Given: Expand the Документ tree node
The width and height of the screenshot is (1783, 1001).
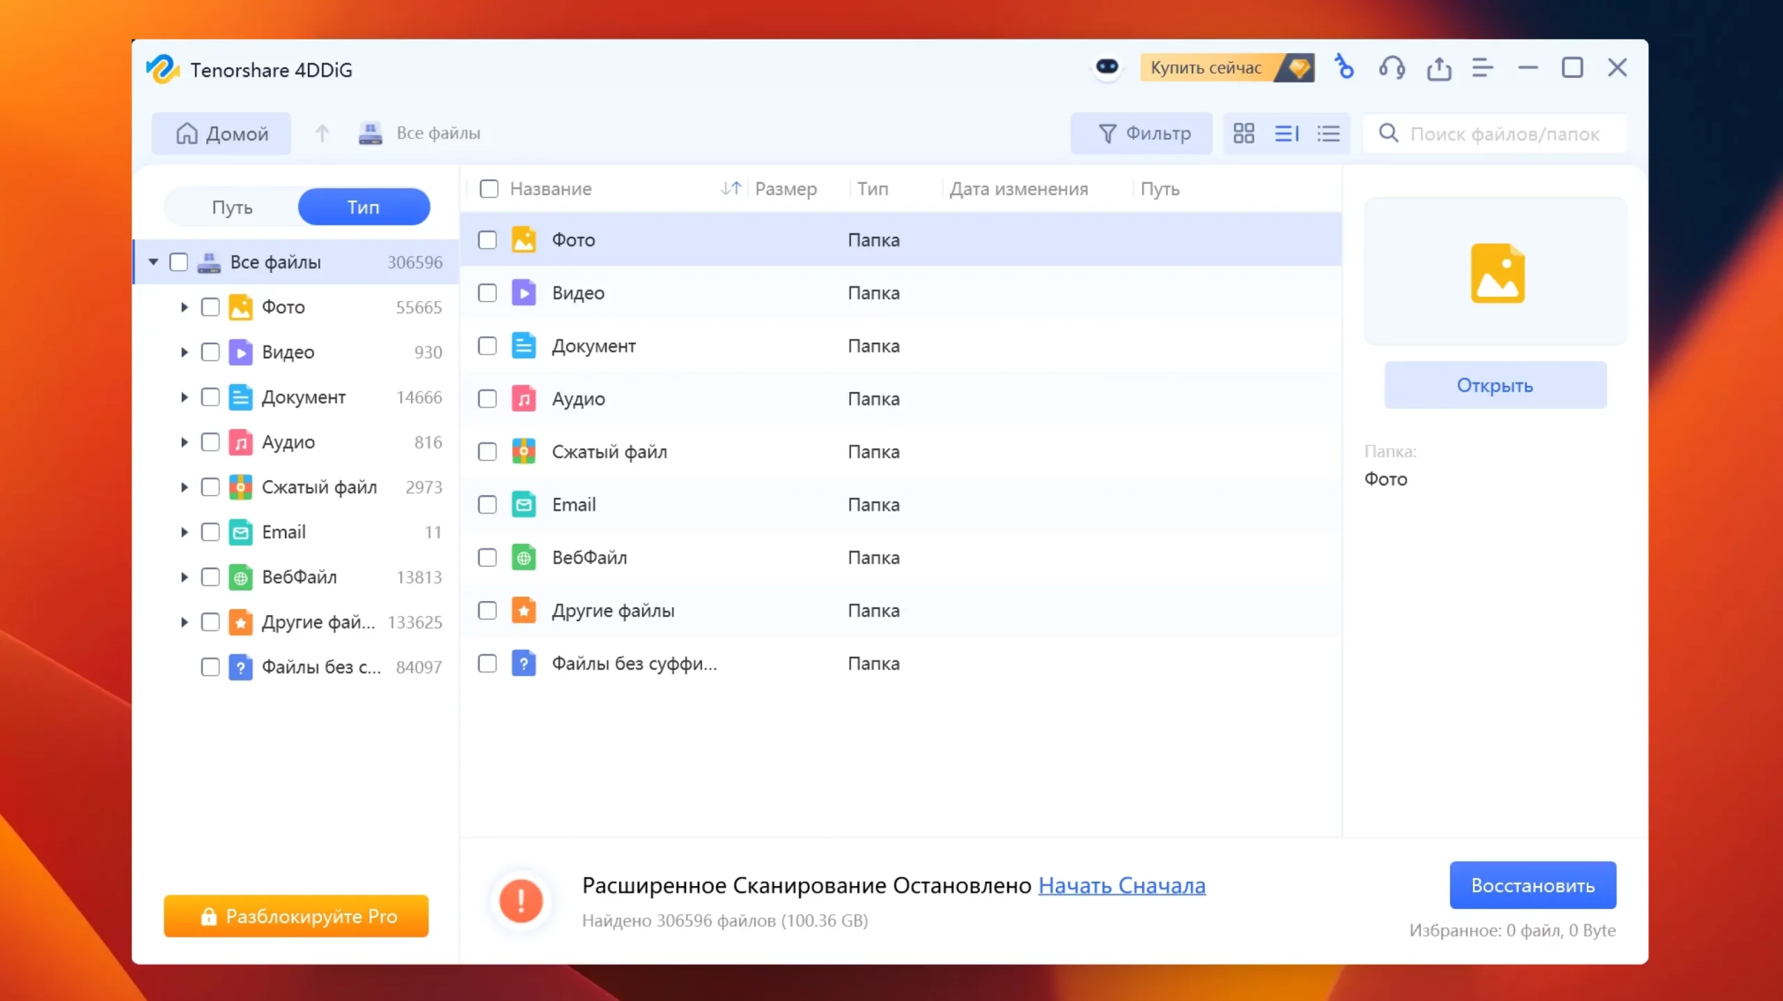Looking at the screenshot, I should tap(184, 397).
